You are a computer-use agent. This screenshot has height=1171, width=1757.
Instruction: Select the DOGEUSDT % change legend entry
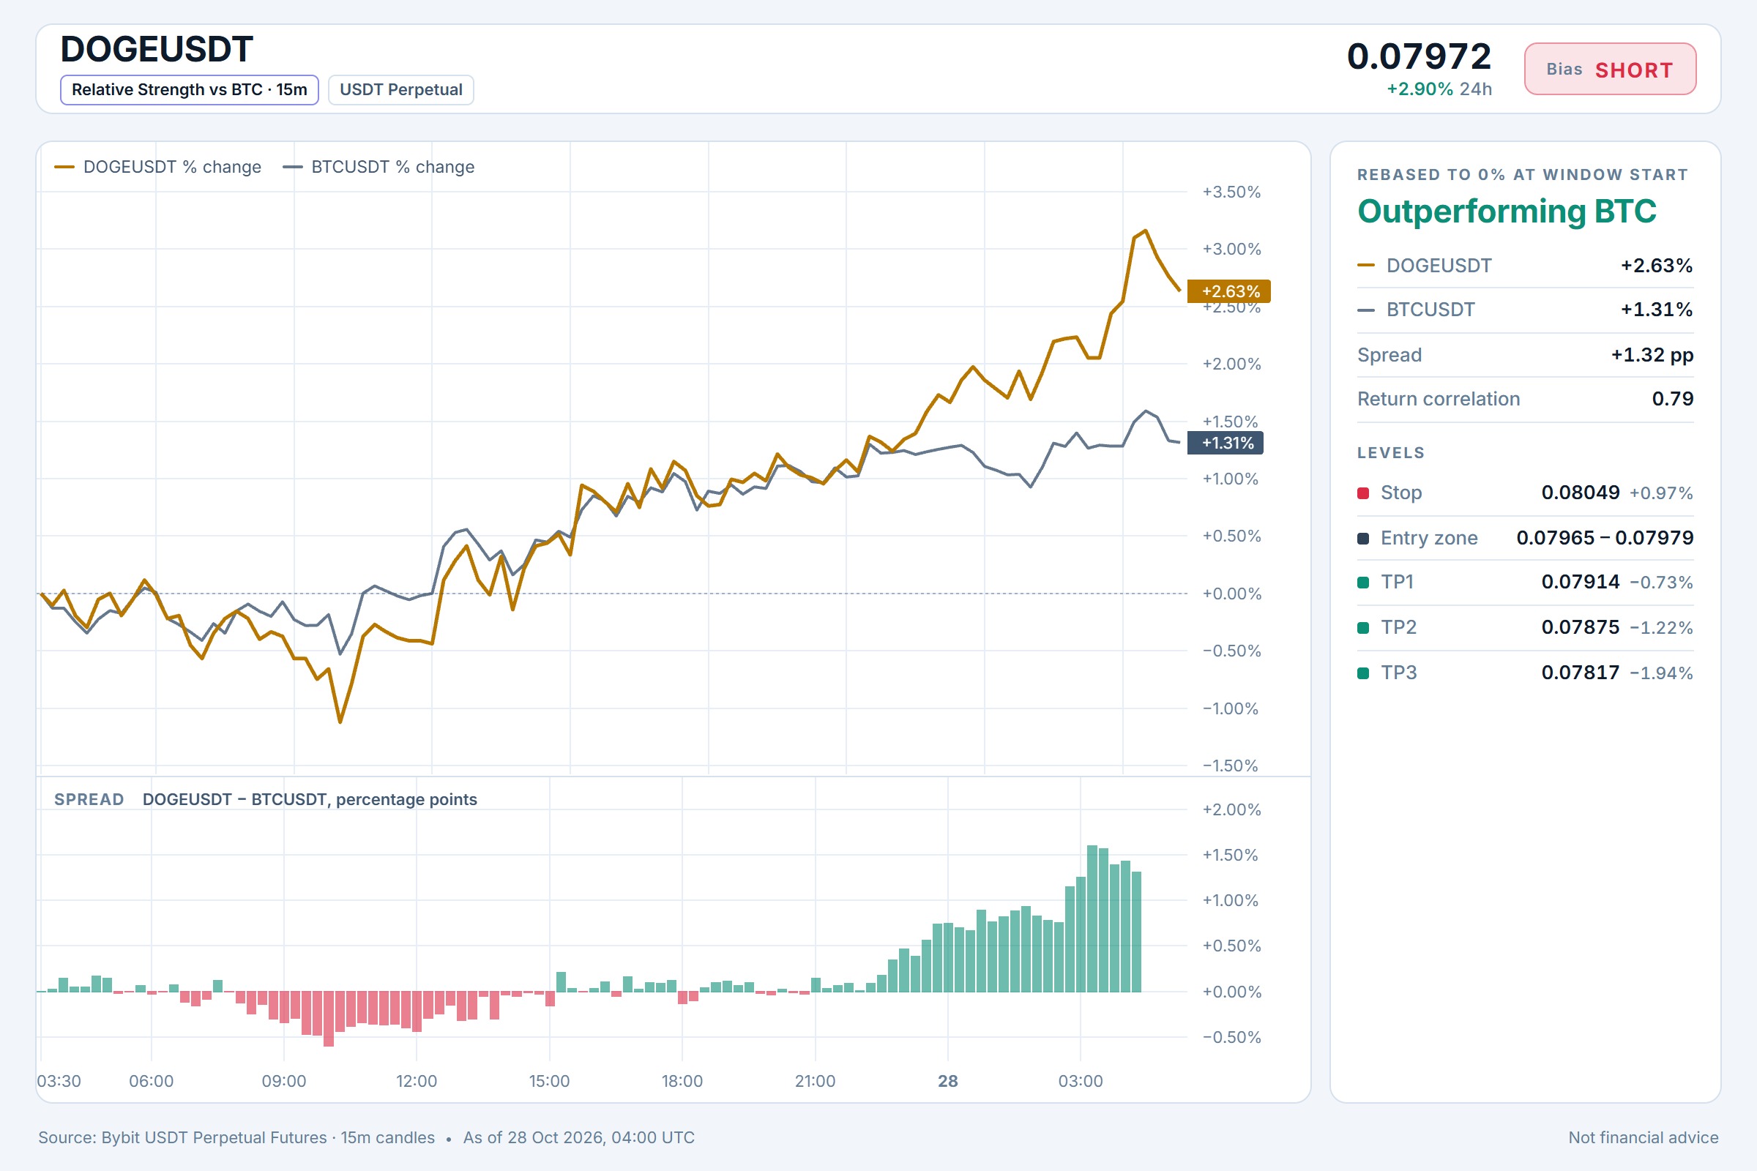tap(157, 167)
